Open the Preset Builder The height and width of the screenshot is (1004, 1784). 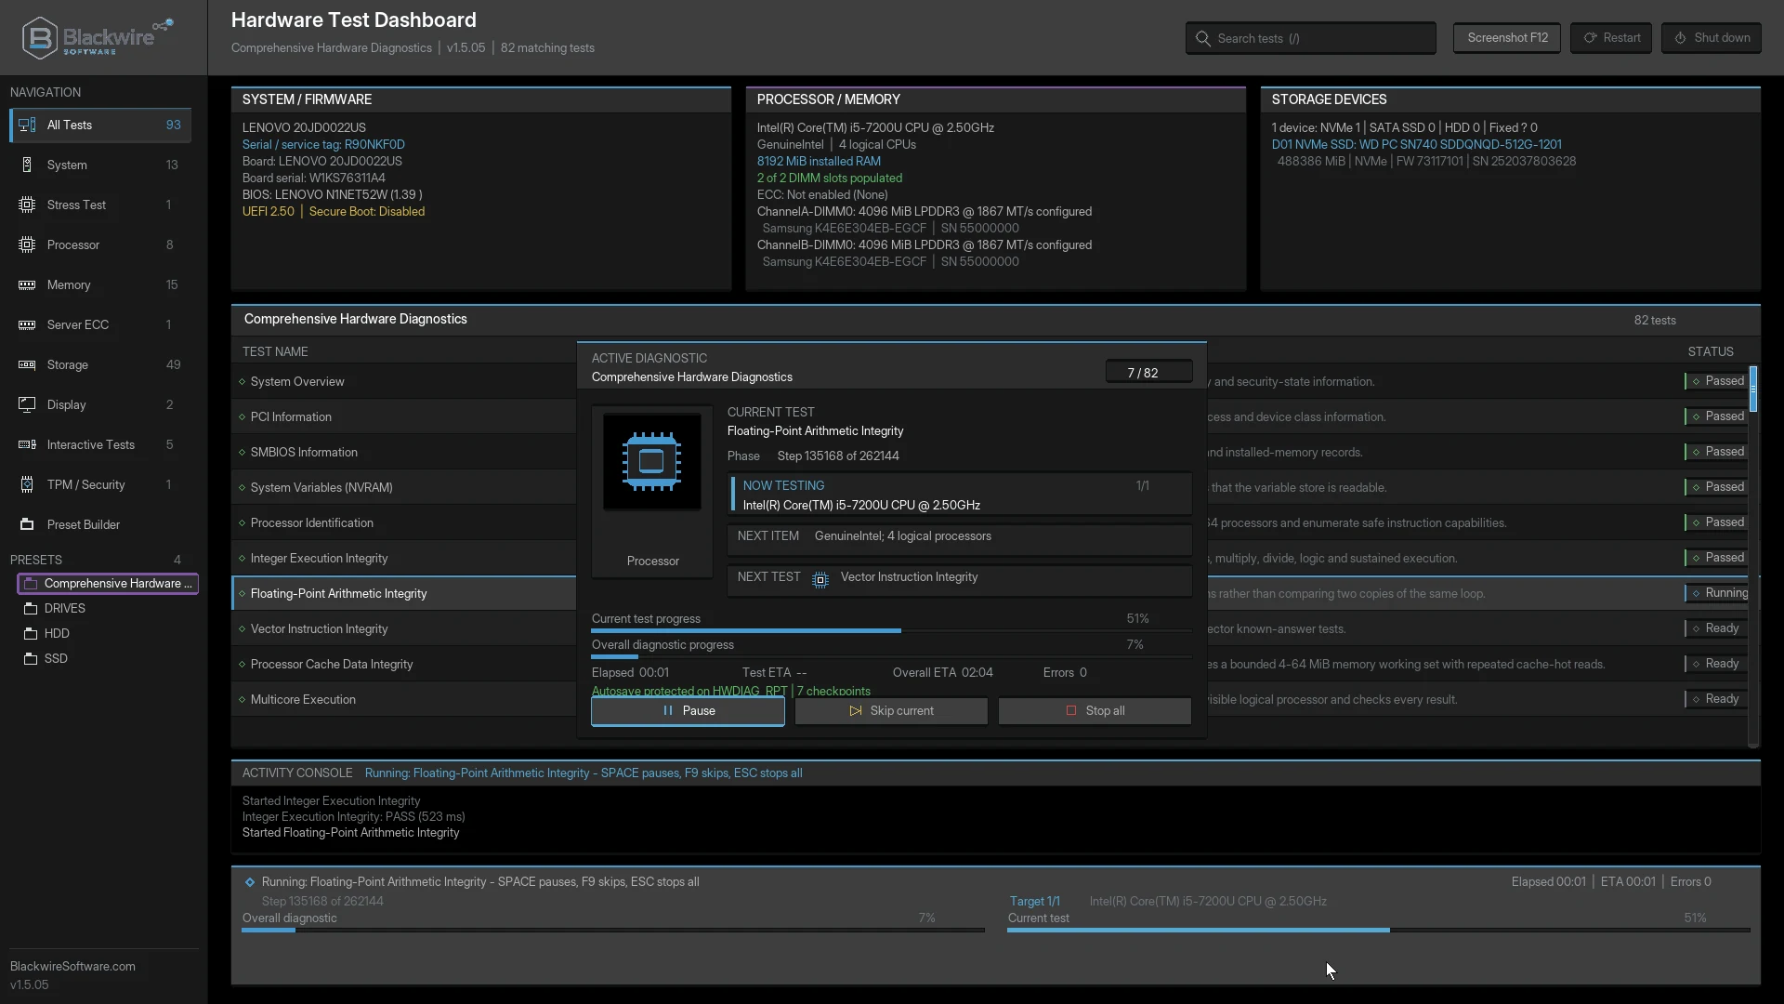tap(100, 525)
